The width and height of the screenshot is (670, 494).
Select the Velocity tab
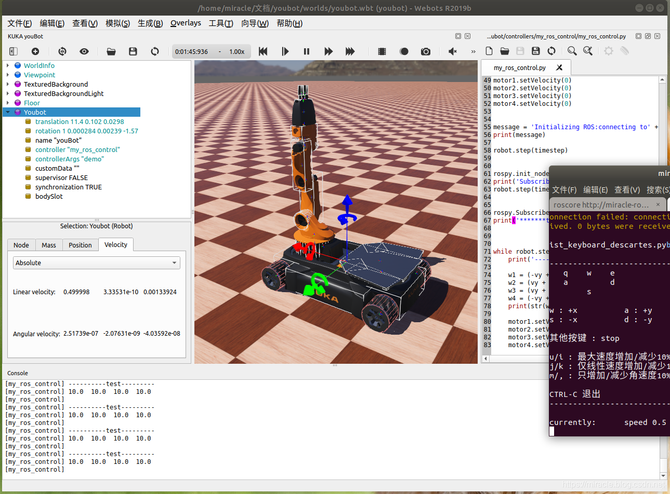(x=116, y=244)
